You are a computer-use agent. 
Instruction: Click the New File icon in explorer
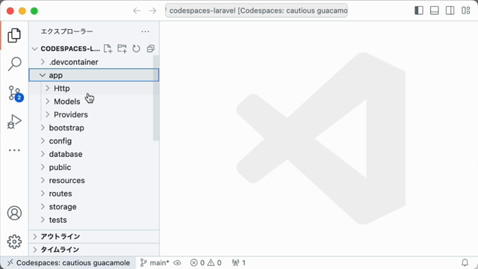(x=108, y=49)
